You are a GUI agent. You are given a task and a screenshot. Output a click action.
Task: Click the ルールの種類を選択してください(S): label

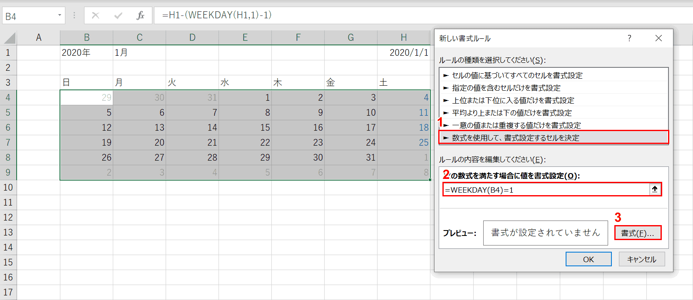tap(492, 60)
